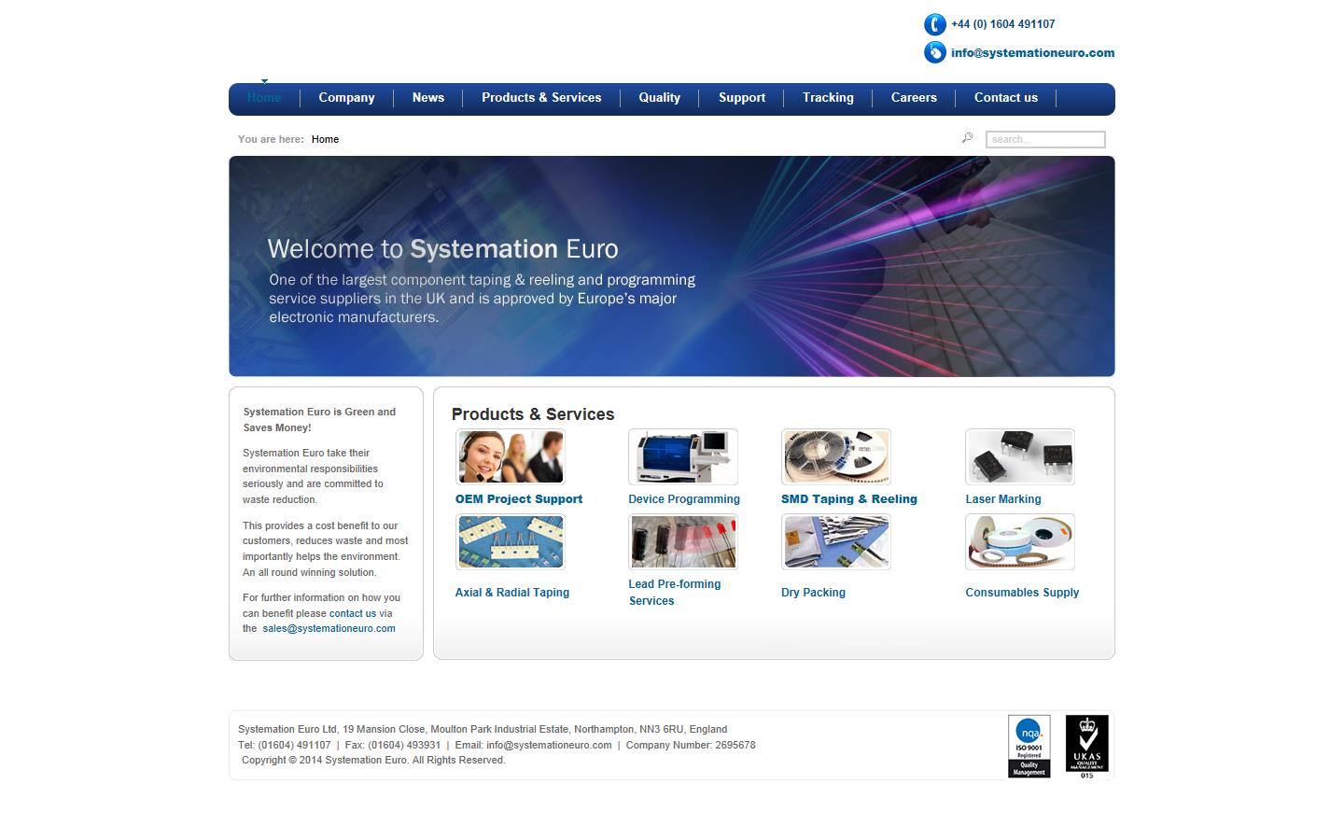Click the Axial & Radial Taping image
1344x840 pixels.
(x=510, y=541)
